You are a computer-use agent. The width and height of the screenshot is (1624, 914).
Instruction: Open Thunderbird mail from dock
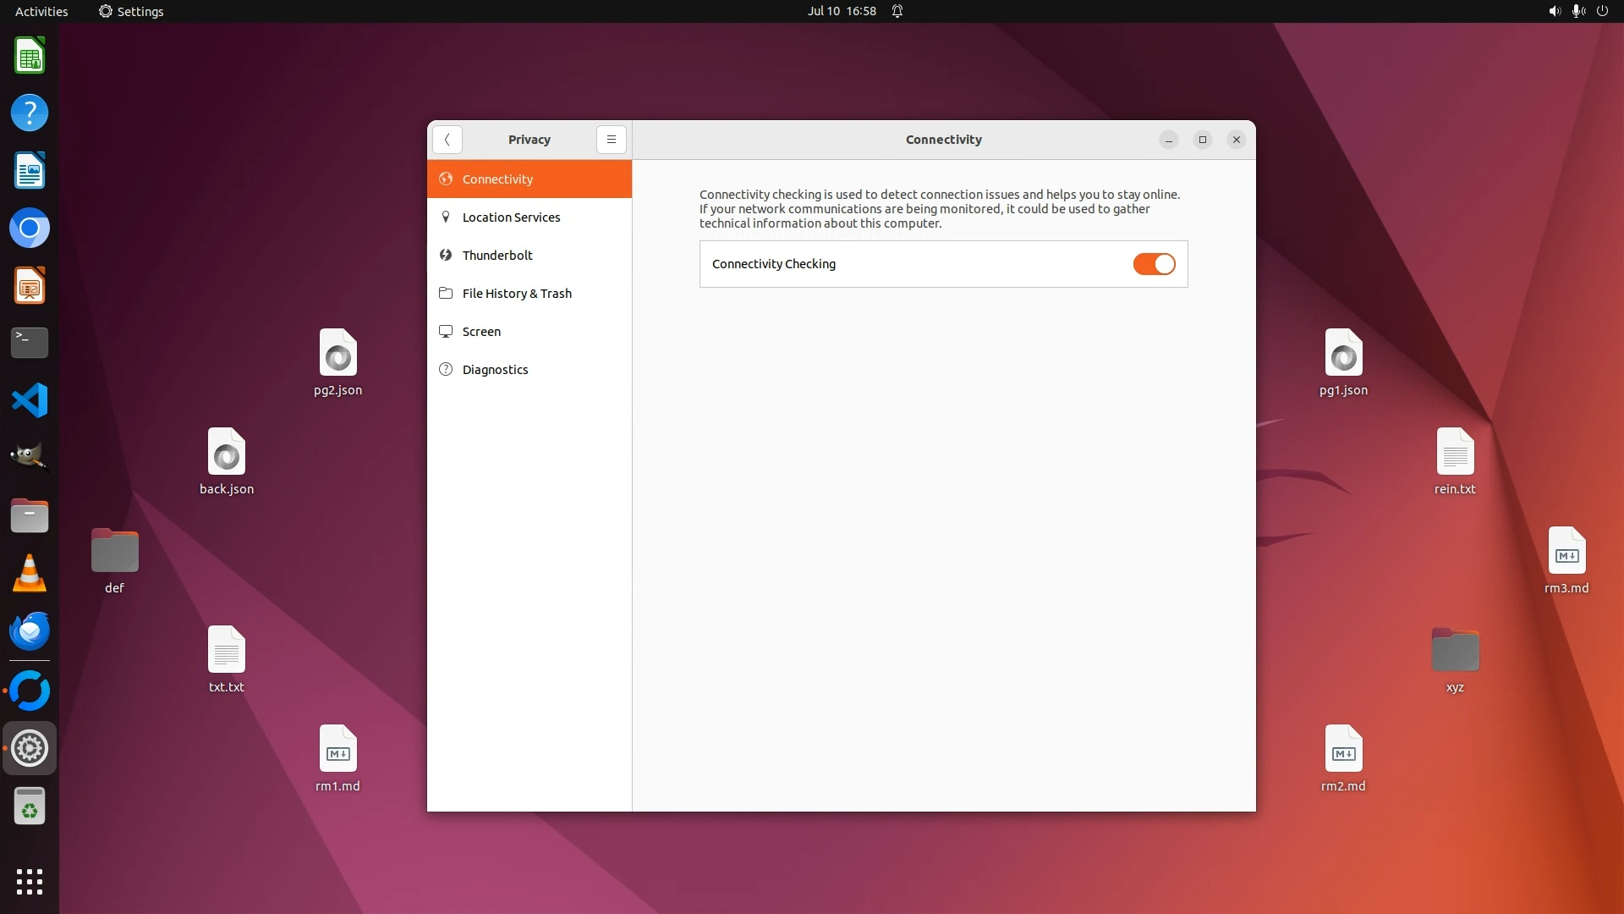(x=30, y=631)
